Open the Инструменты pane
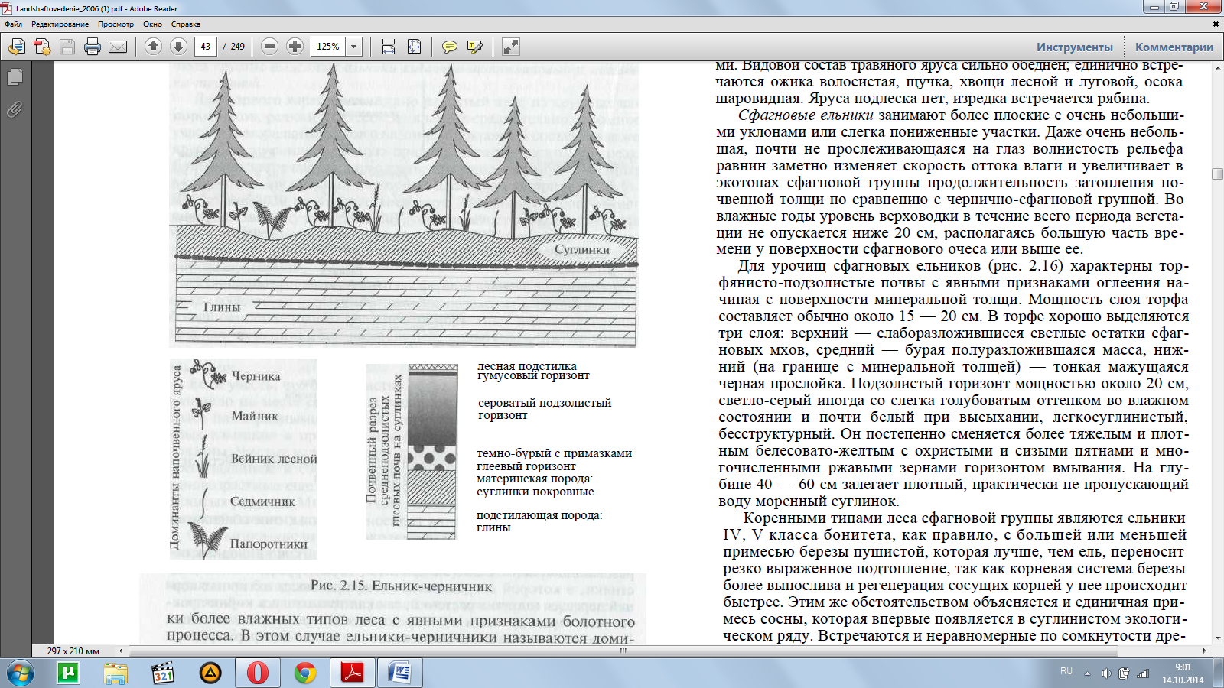Viewport: 1224px width, 688px height. 1075,47
